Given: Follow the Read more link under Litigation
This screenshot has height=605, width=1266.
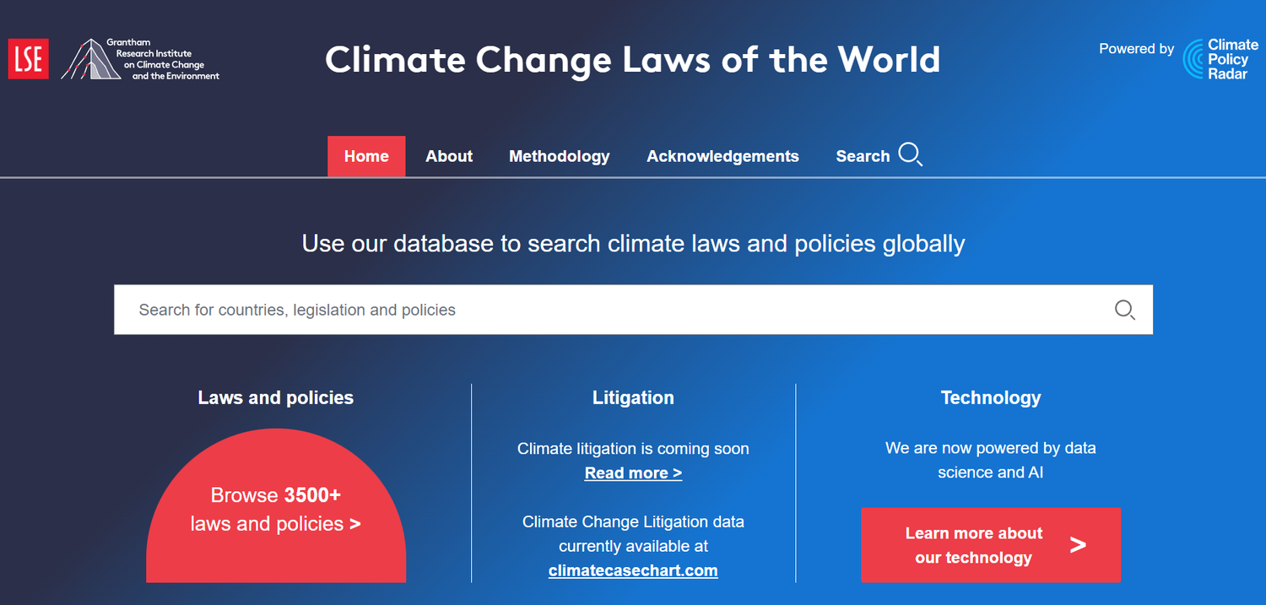Looking at the screenshot, I should (633, 473).
